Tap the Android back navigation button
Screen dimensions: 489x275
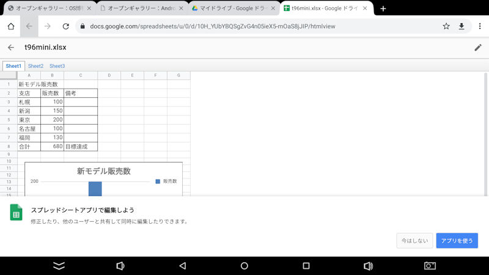(183, 266)
